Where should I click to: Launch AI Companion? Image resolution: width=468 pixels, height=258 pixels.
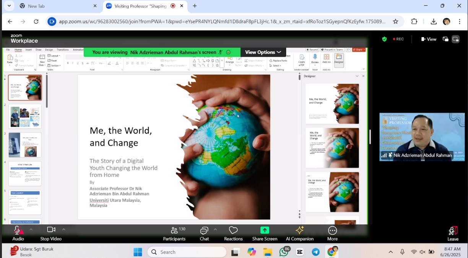tap(299, 233)
